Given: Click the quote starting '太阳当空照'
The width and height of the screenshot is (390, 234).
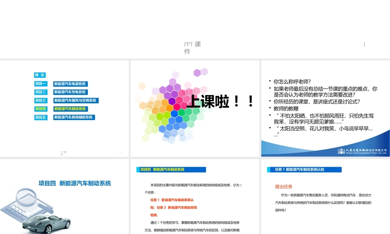Looking at the screenshot, I should [323, 131].
